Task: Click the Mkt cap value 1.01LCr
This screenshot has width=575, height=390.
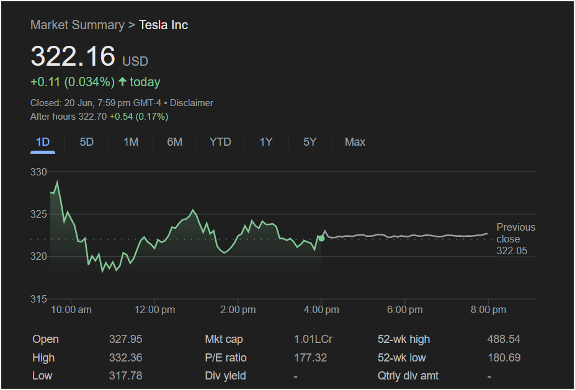Action: pos(313,339)
